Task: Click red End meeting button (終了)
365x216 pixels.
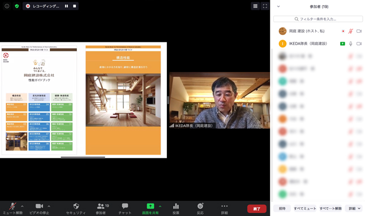Action: coord(257,209)
